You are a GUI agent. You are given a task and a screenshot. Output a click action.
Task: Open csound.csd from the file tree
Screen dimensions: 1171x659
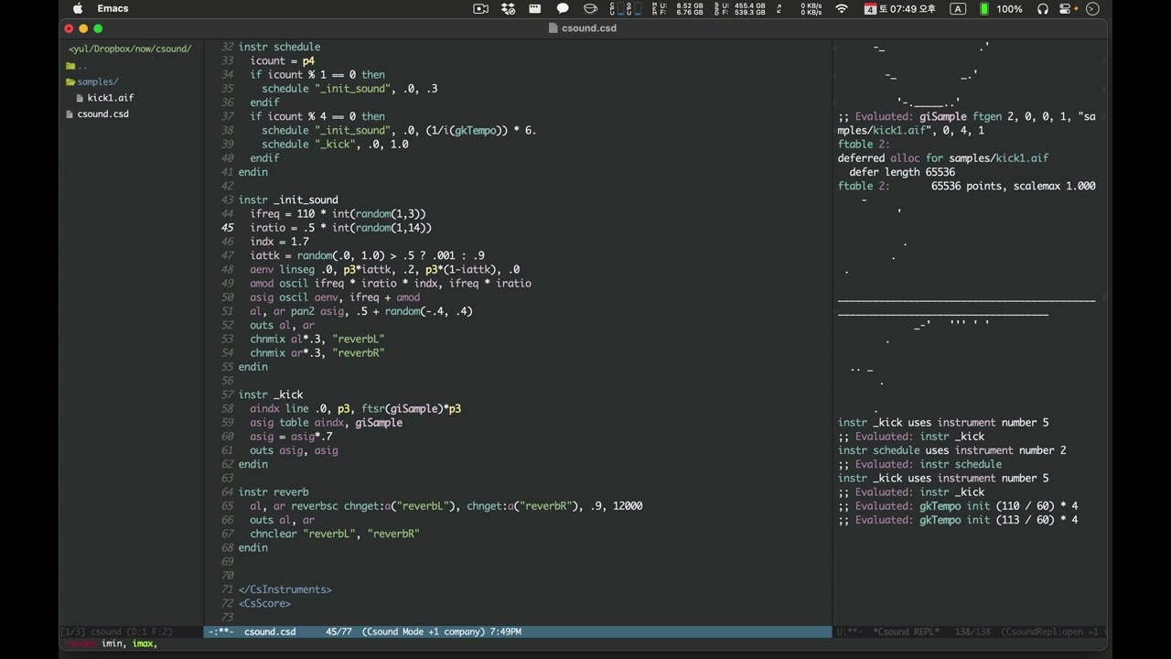(102, 114)
